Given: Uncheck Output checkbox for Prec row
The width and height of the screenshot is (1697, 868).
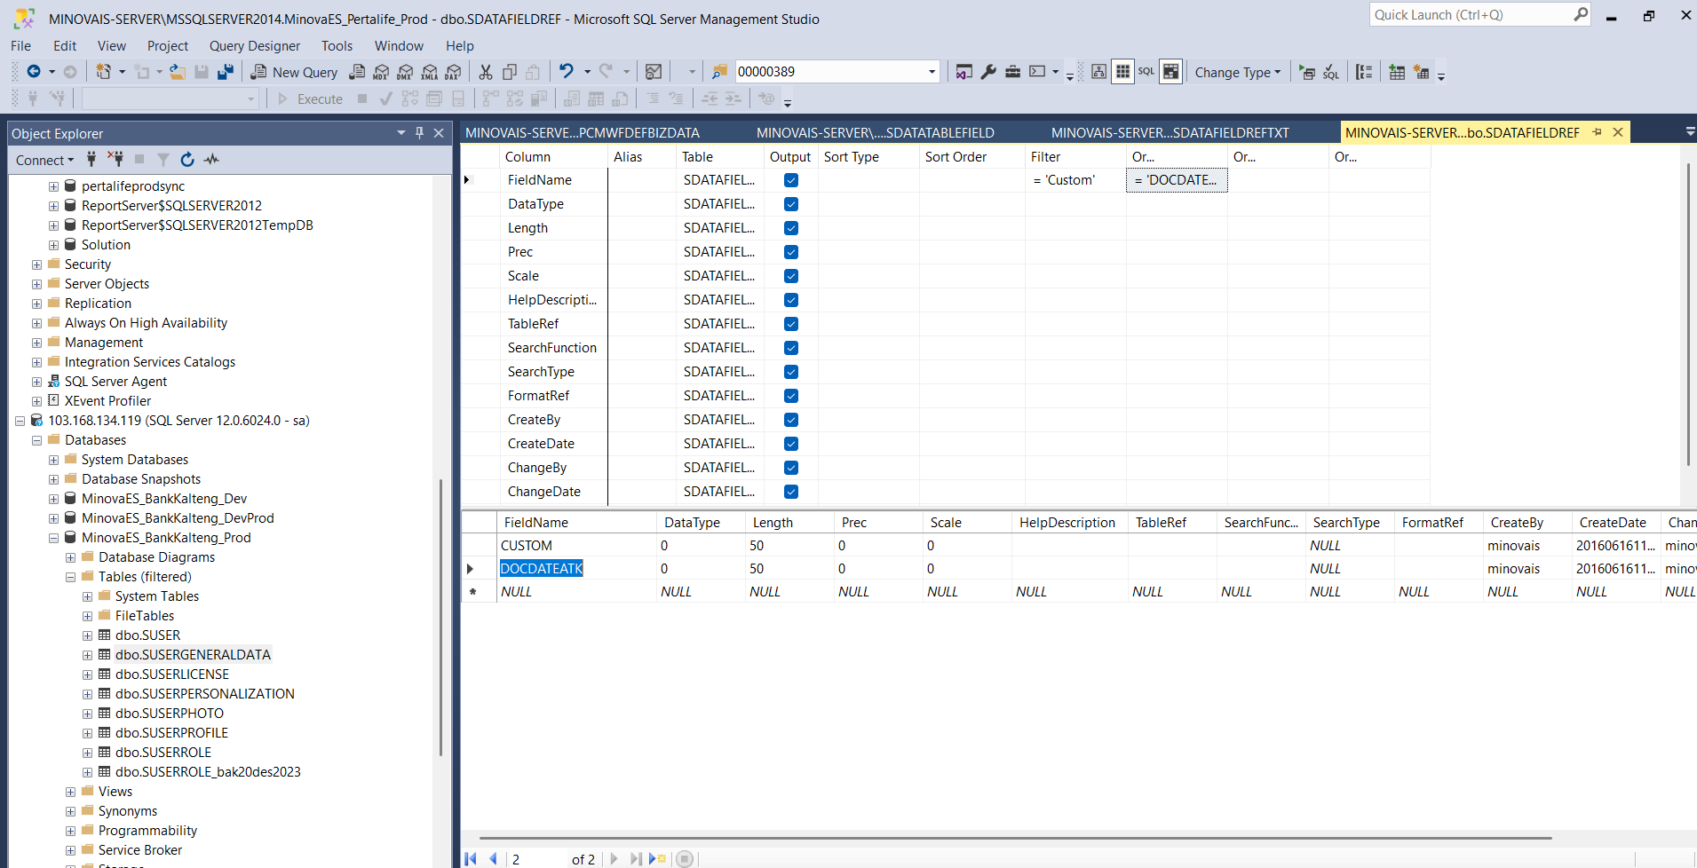Looking at the screenshot, I should [x=791, y=252].
